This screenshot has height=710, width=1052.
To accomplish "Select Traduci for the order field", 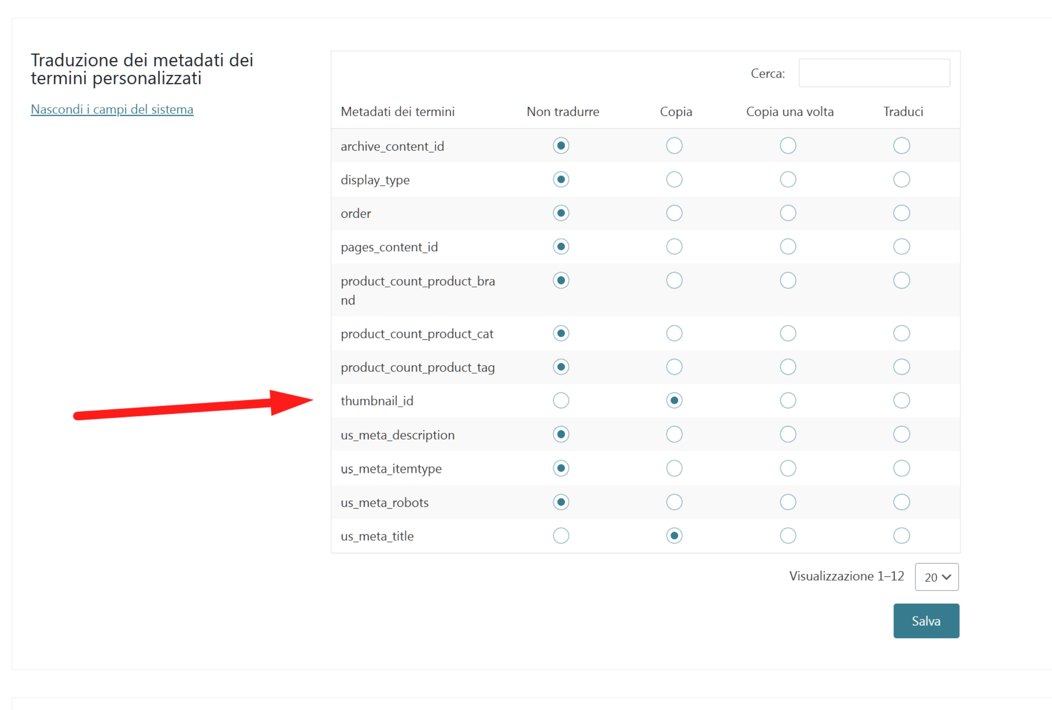I will coord(901,213).
